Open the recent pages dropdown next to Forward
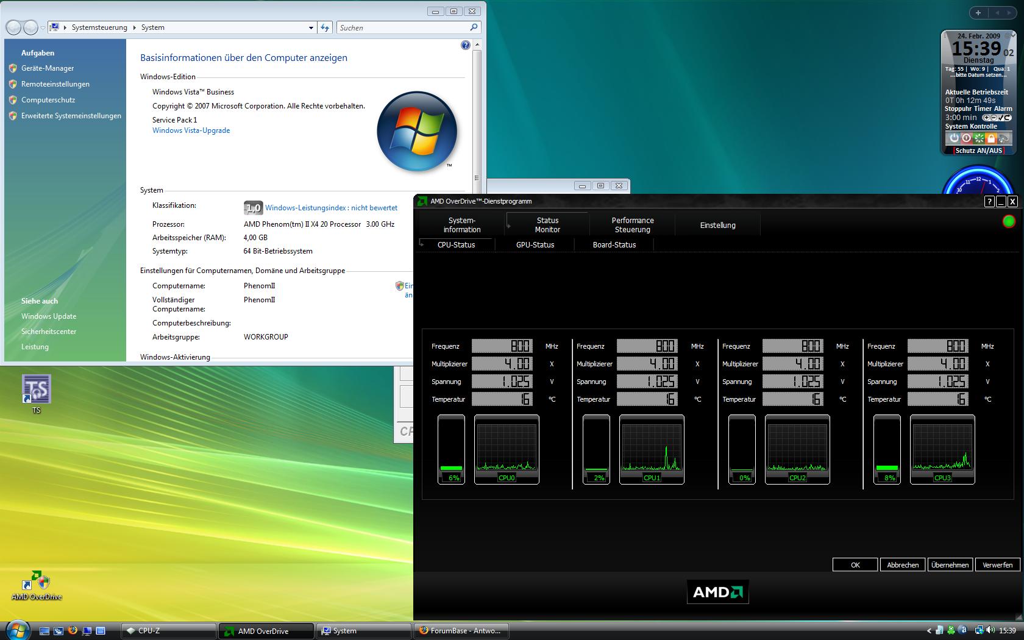Image resolution: width=1024 pixels, height=640 pixels. pos(43,27)
